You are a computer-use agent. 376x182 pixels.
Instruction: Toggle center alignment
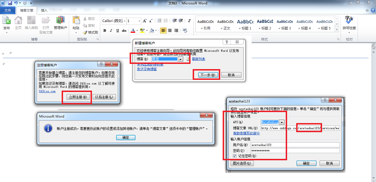(x=170, y=30)
